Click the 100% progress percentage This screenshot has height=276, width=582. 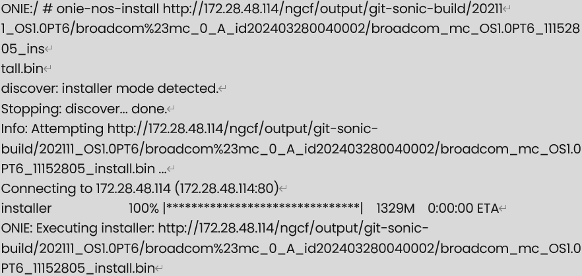144,209
